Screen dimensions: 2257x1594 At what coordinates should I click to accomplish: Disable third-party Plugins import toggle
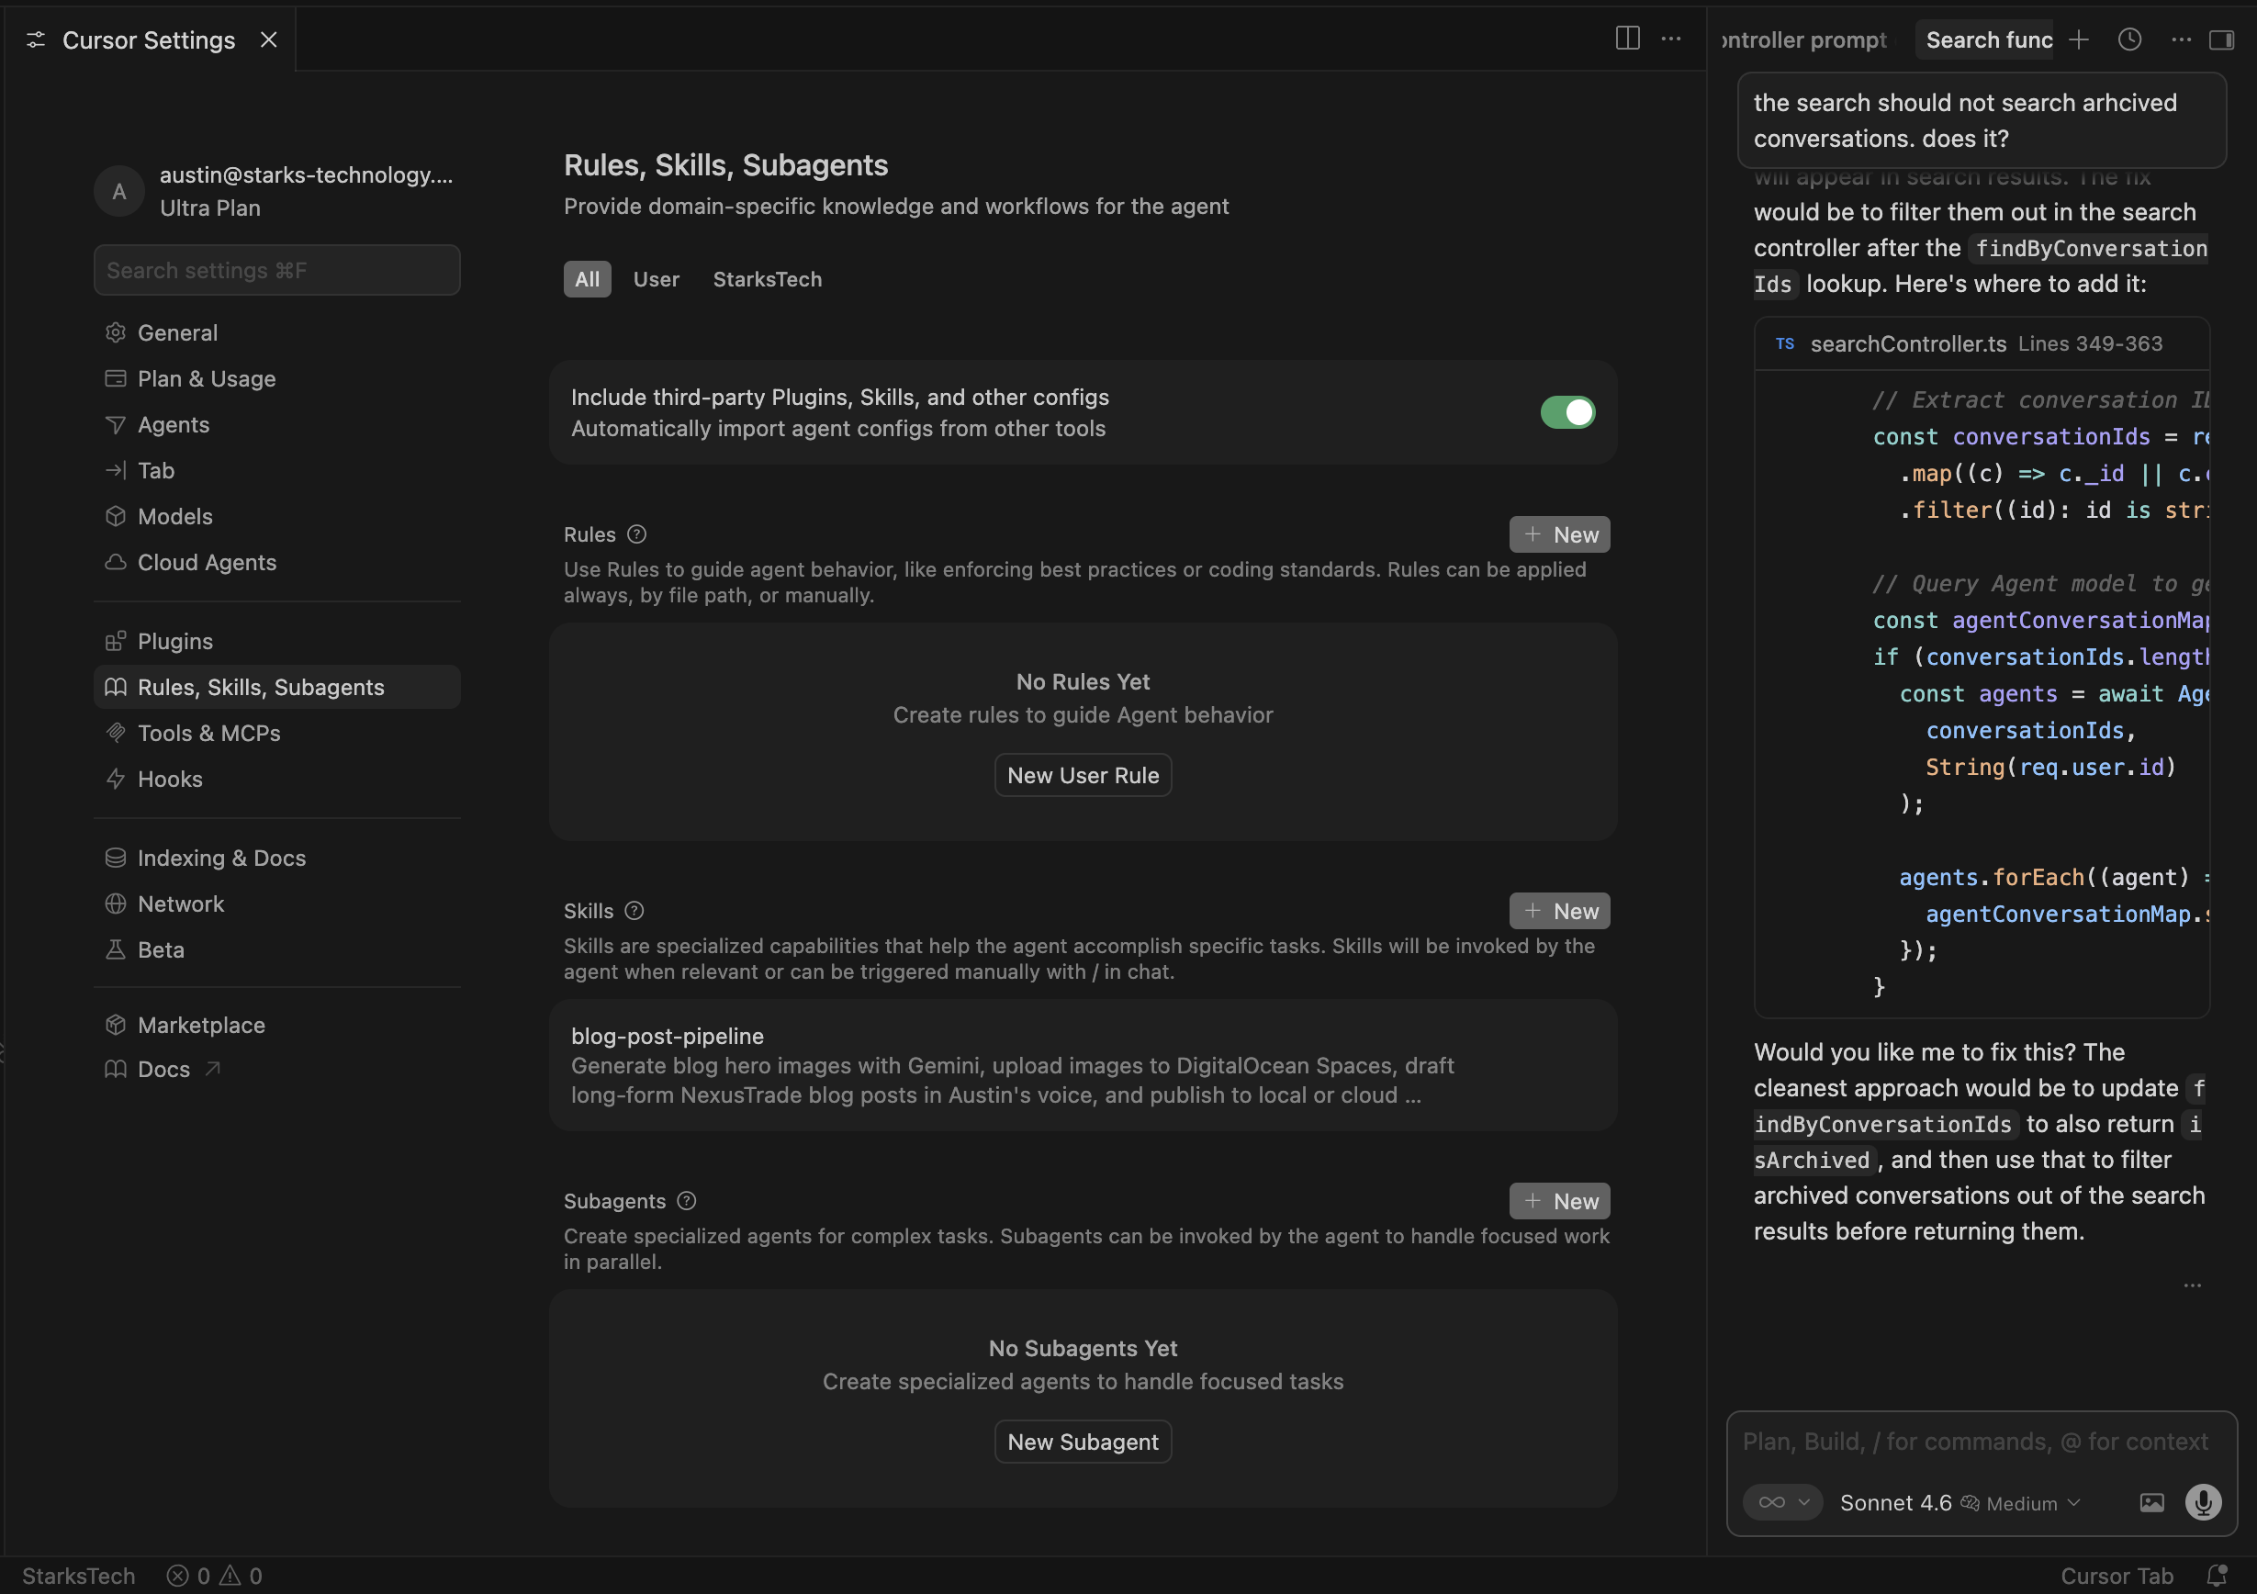tap(1566, 413)
